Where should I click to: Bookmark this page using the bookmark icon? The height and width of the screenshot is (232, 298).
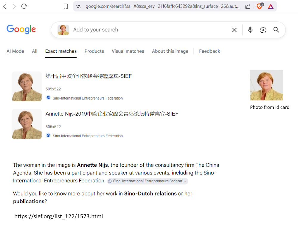[66, 6]
